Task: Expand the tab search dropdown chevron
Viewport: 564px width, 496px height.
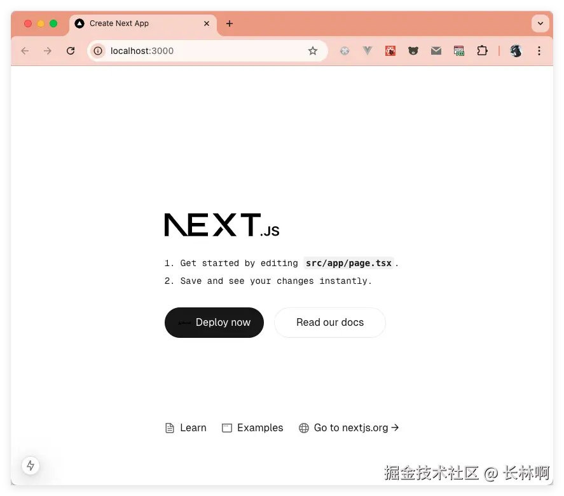Action: (540, 23)
